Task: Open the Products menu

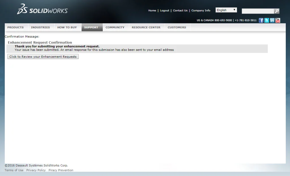Action: pyautogui.click(x=16, y=27)
